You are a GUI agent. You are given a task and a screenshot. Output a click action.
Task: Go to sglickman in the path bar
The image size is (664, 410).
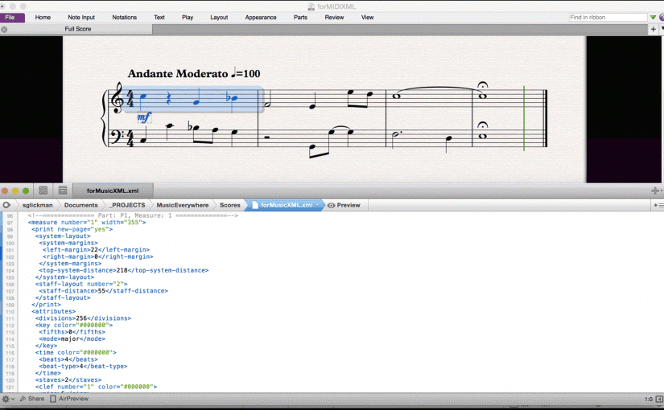pos(38,205)
